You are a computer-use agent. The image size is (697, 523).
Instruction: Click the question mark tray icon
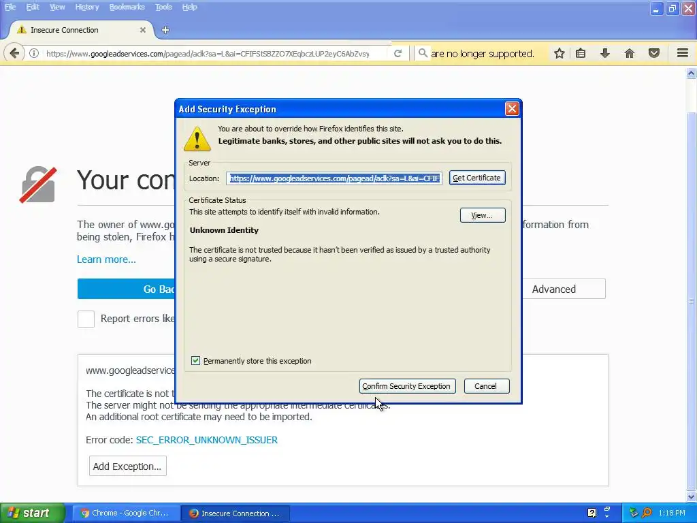pos(591,513)
